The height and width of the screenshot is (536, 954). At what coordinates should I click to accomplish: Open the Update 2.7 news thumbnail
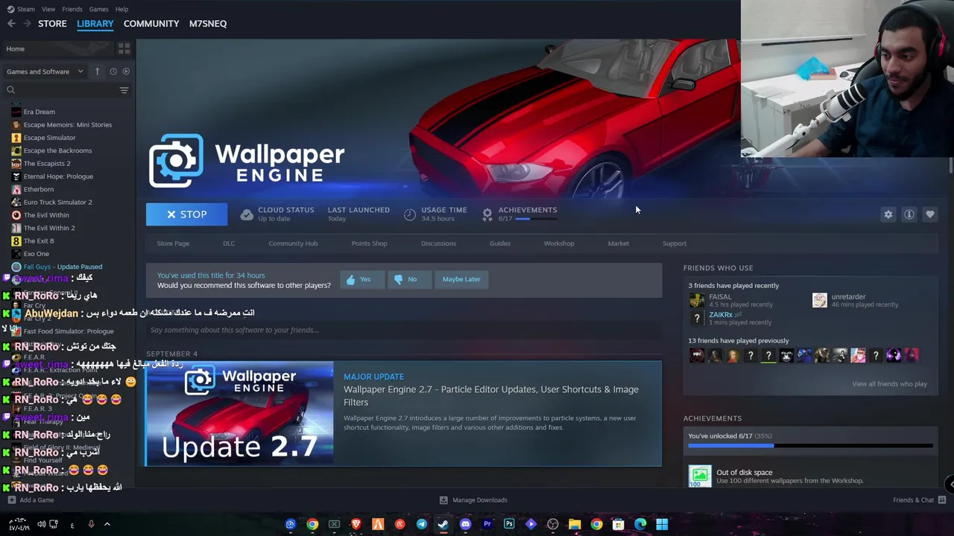(x=239, y=414)
